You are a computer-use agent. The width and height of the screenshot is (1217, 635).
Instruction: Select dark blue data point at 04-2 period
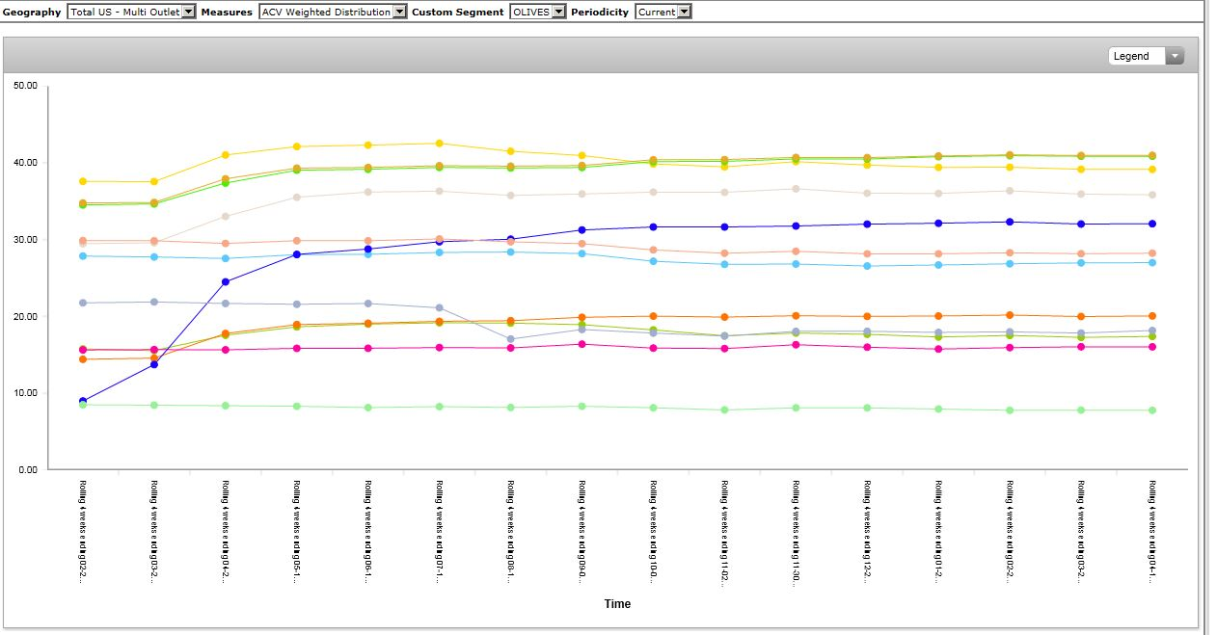click(x=226, y=281)
